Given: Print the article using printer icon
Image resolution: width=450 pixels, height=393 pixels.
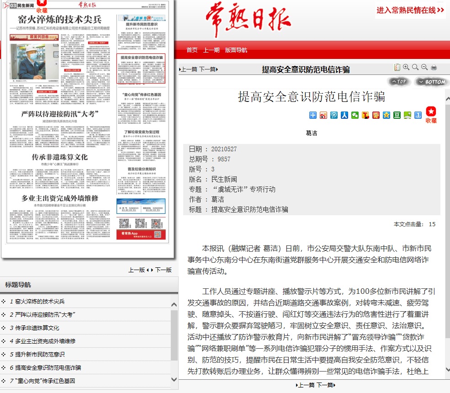Looking at the screenshot, I should 434,68.
